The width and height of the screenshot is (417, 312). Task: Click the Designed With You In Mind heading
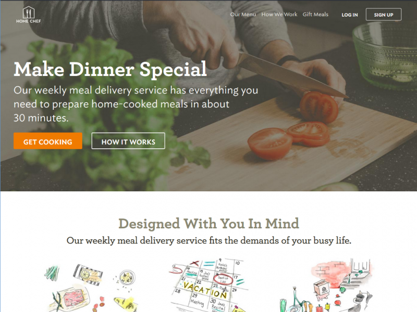[x=209, y=224]
